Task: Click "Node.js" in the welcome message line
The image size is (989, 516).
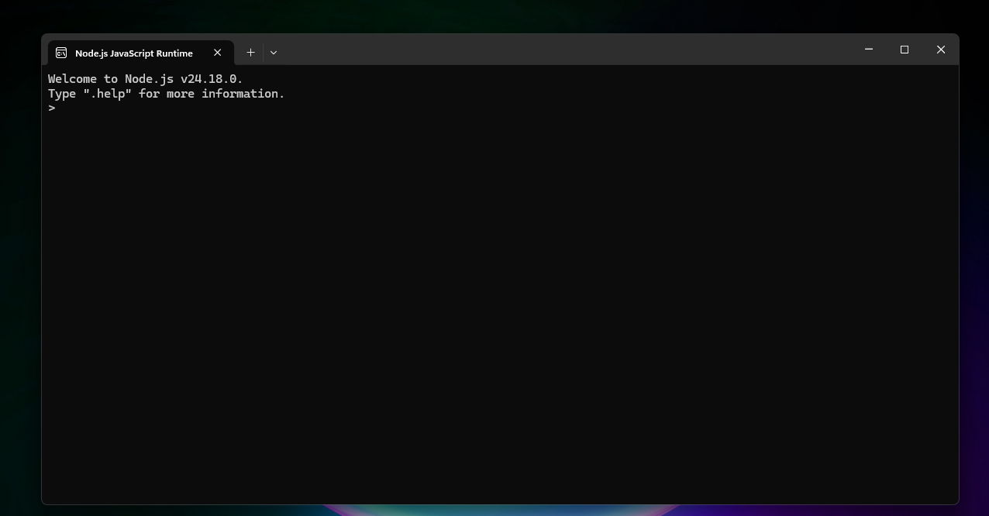Action: tap(149, 79)
